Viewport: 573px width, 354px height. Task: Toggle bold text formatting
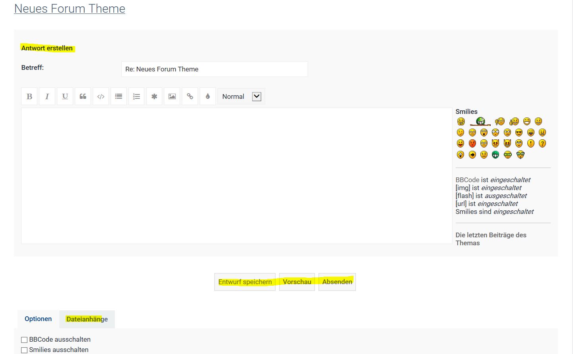pos(29,96)
